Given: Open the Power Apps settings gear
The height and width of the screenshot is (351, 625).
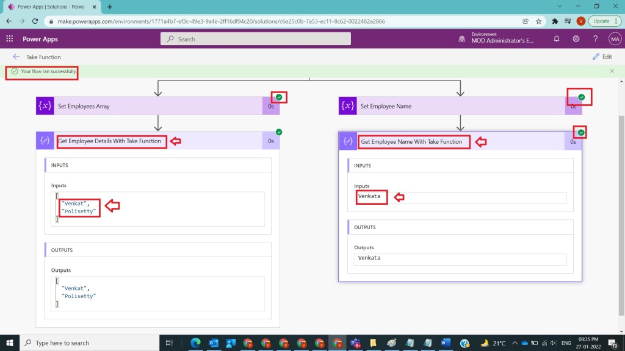Looking at the screenshot, I should point(576,39).
